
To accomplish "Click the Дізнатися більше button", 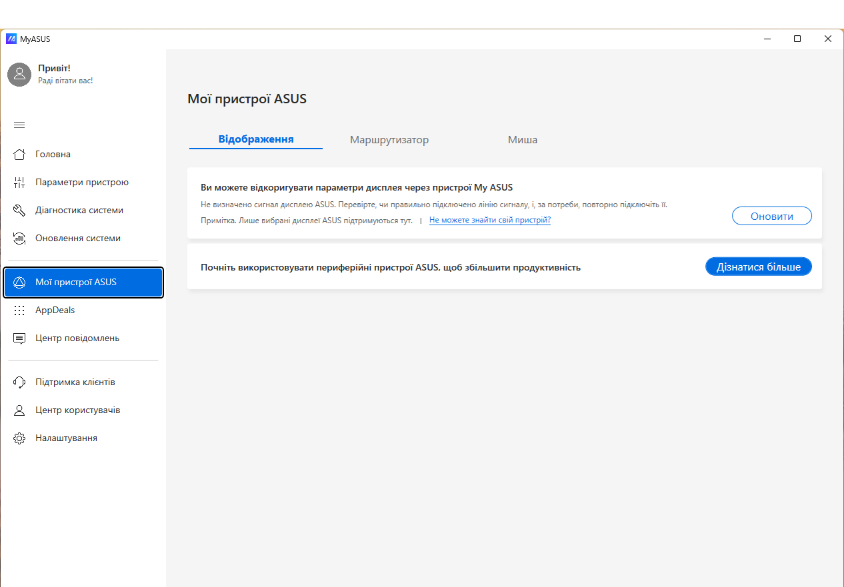I will coord(759,267).
